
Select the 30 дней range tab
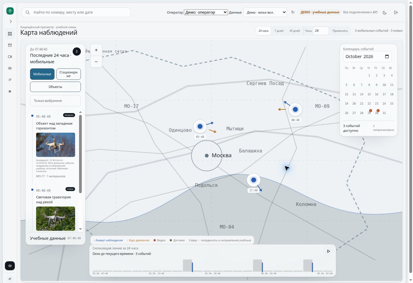[295, 31]
